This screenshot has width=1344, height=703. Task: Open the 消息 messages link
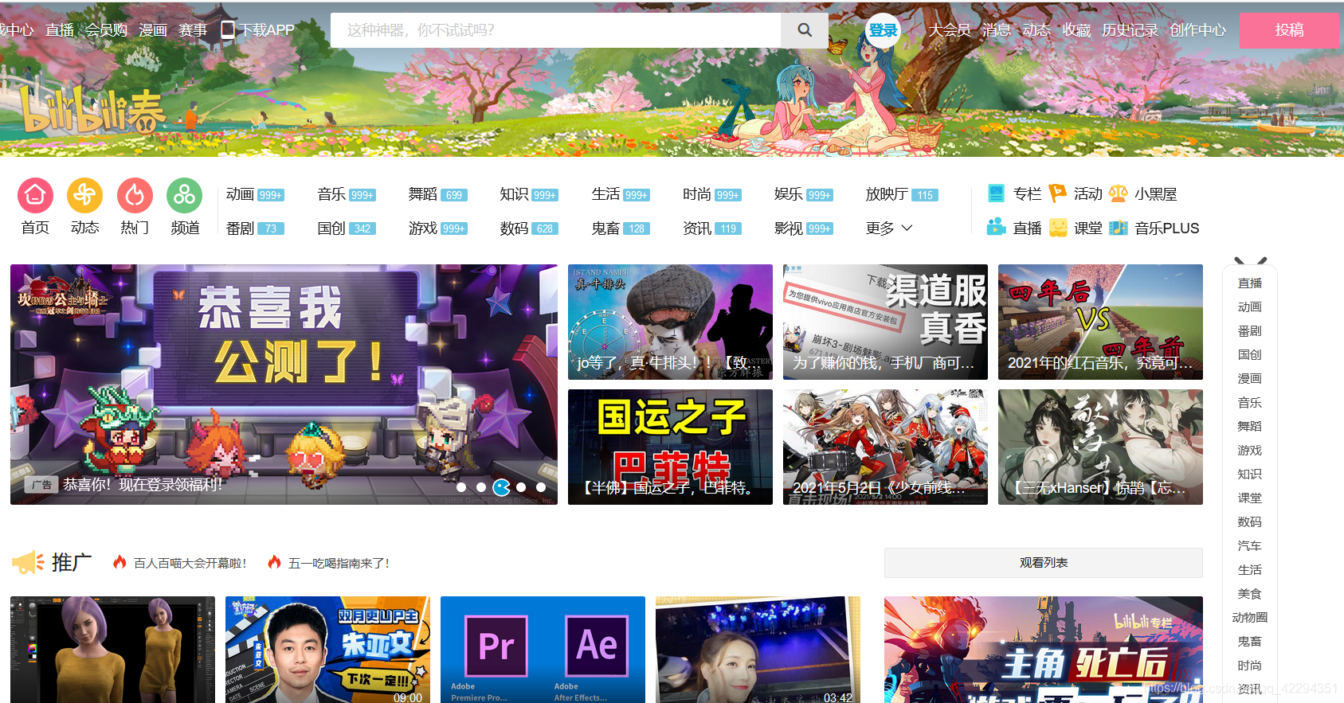point(997,30)
